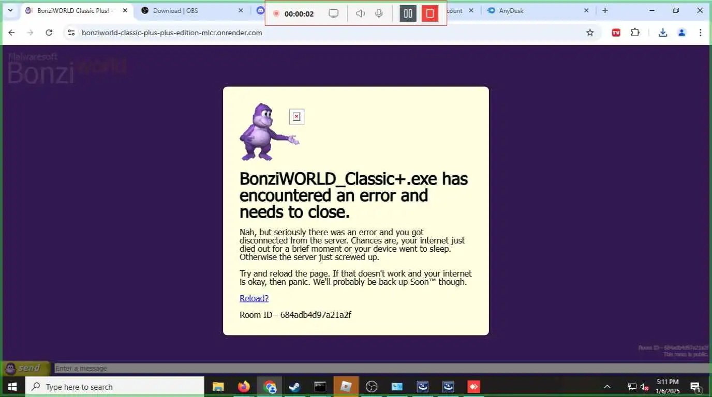712x397 pixels.
Task: Open the clock showing 5:11 PM
Action: click(x=667, y=387)
